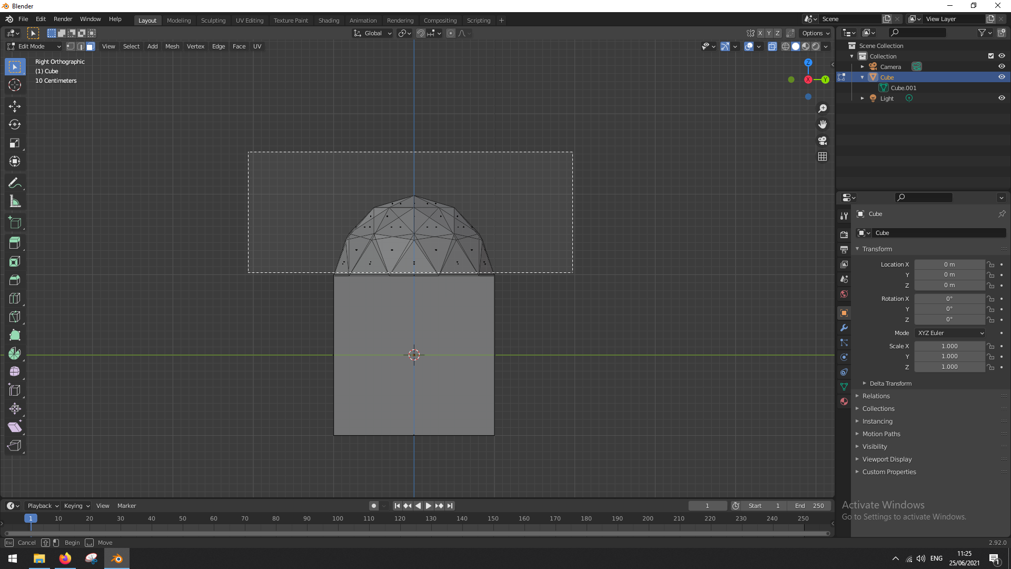Activate the Annotate pencil tool
The image size is (1011, 569).
tap(15, 183)
